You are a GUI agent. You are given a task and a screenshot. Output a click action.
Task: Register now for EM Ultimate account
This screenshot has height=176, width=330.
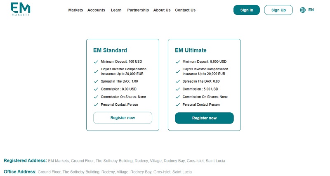[204, 118]
